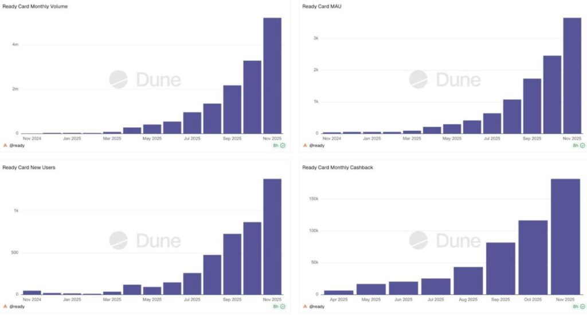Image resolution: width=587 pixels, height=315 pixels.
Task: Click the ready avatar icon below Monthly Volume chart
Action: click(x=5, y=145)
